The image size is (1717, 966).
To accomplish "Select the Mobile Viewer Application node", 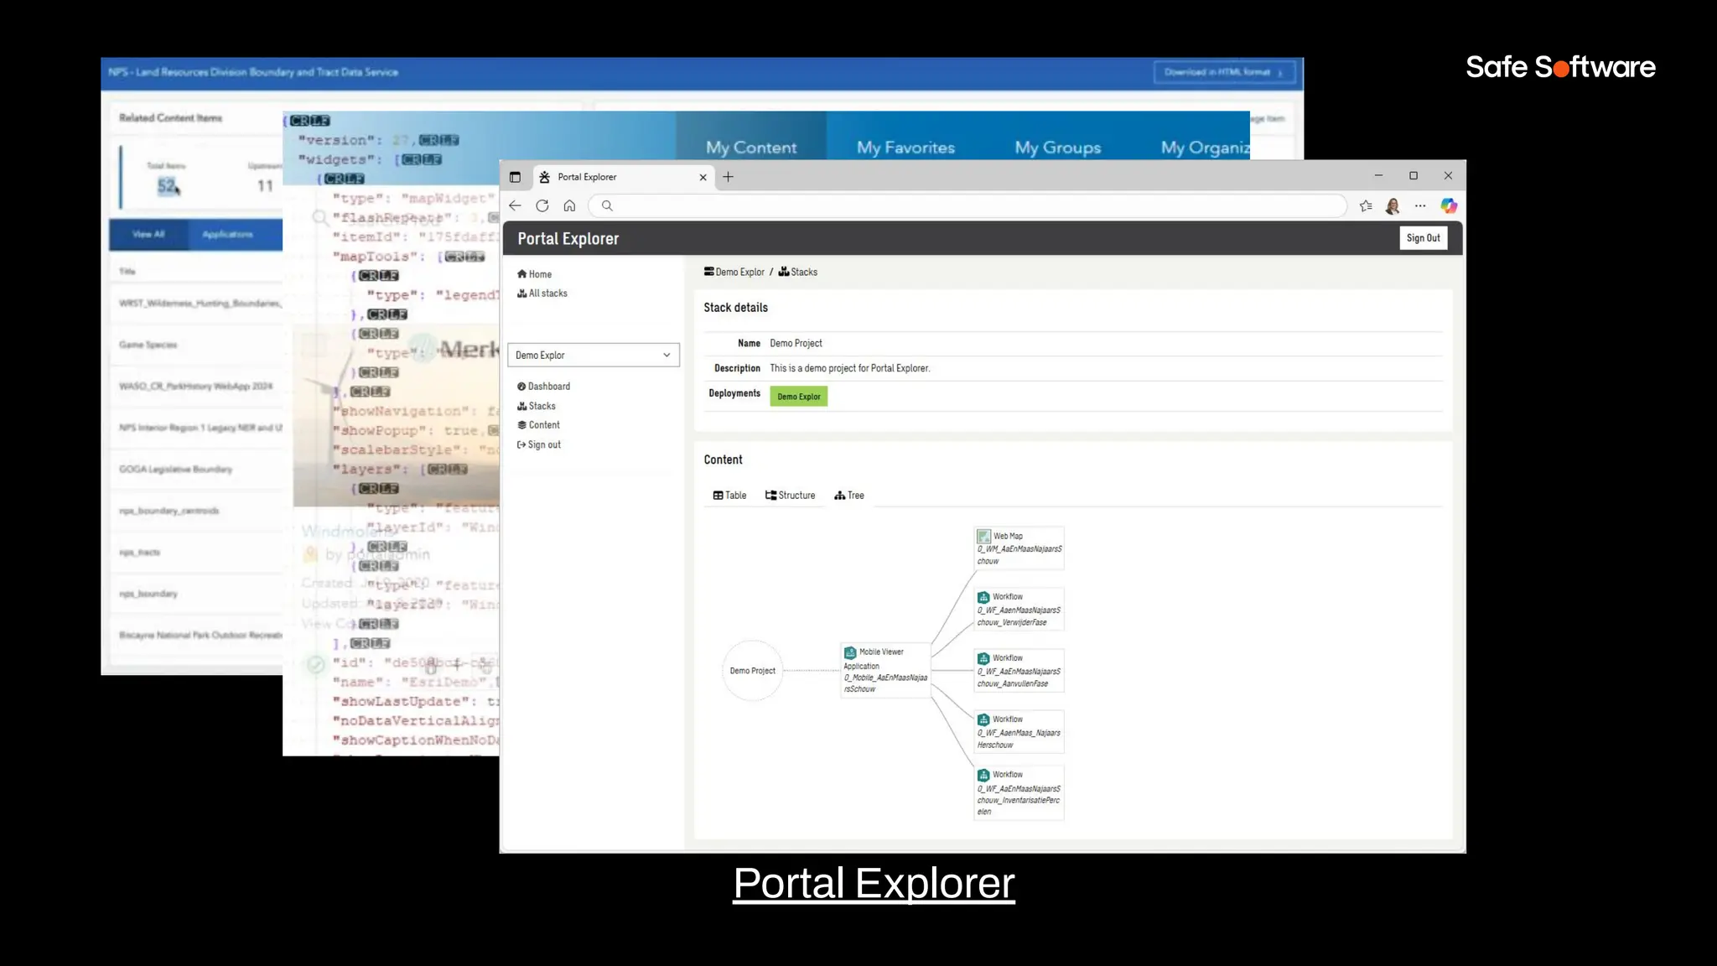I will click(x=885, y=670).
